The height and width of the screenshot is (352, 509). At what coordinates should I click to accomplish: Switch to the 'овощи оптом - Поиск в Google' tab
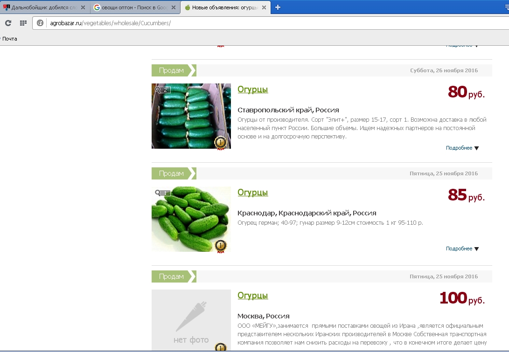coord(135,7)
